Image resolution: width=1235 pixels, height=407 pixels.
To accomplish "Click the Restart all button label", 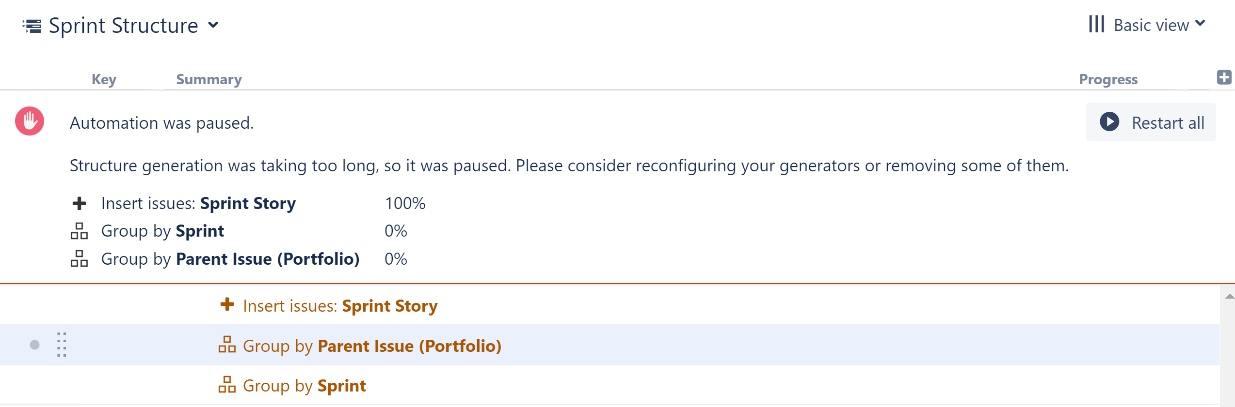I will click(x=1168, y=123).
